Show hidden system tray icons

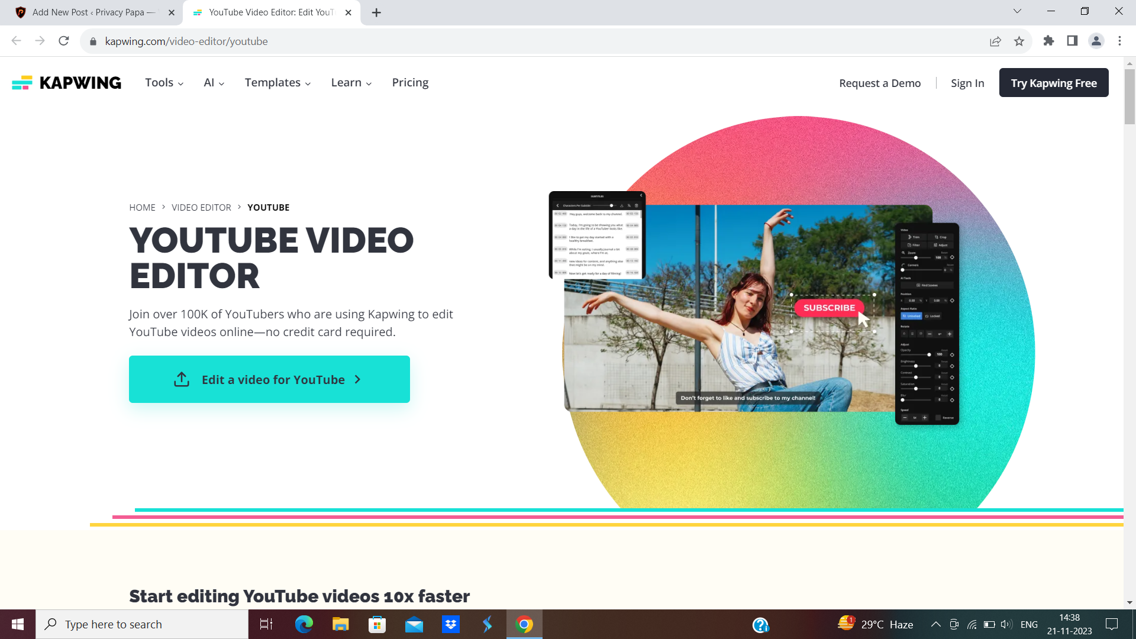coord(936,624)
